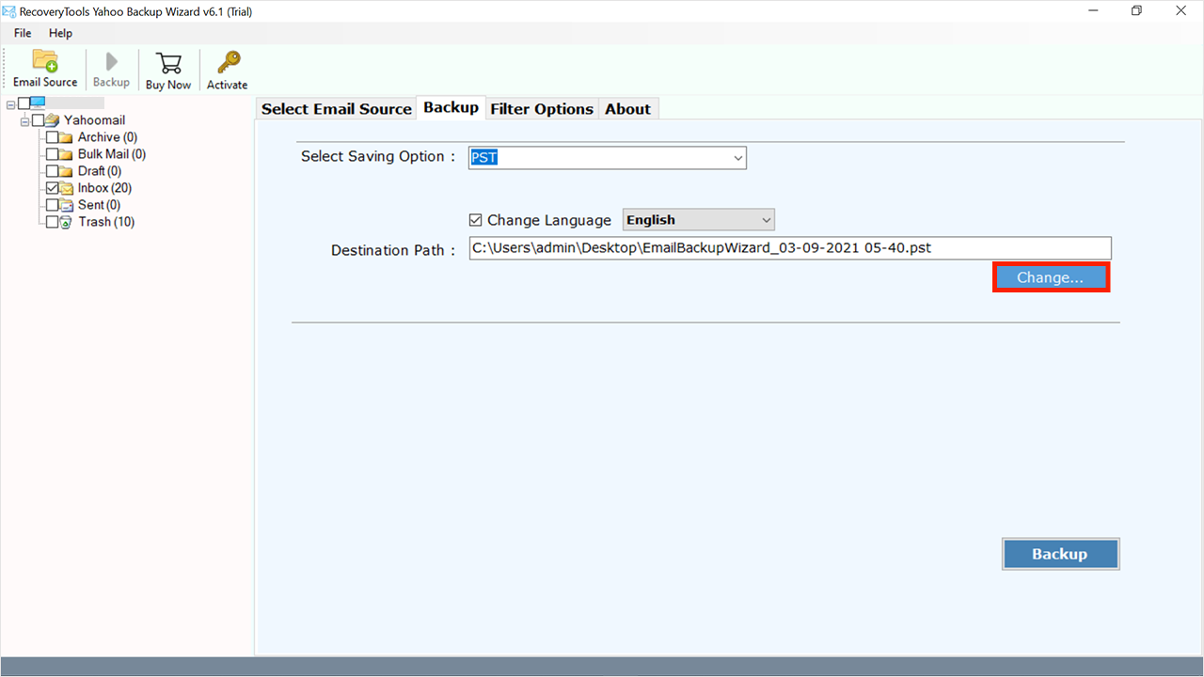Switch to Filter Options tab
This screenshot has width=1204, height=677.
click(x=542, y=108)
